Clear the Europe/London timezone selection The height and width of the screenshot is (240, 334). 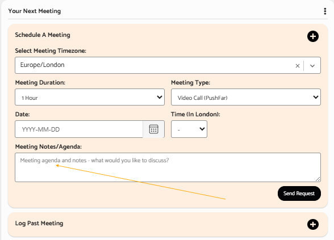pyautogui.click(x=298, y=66)
